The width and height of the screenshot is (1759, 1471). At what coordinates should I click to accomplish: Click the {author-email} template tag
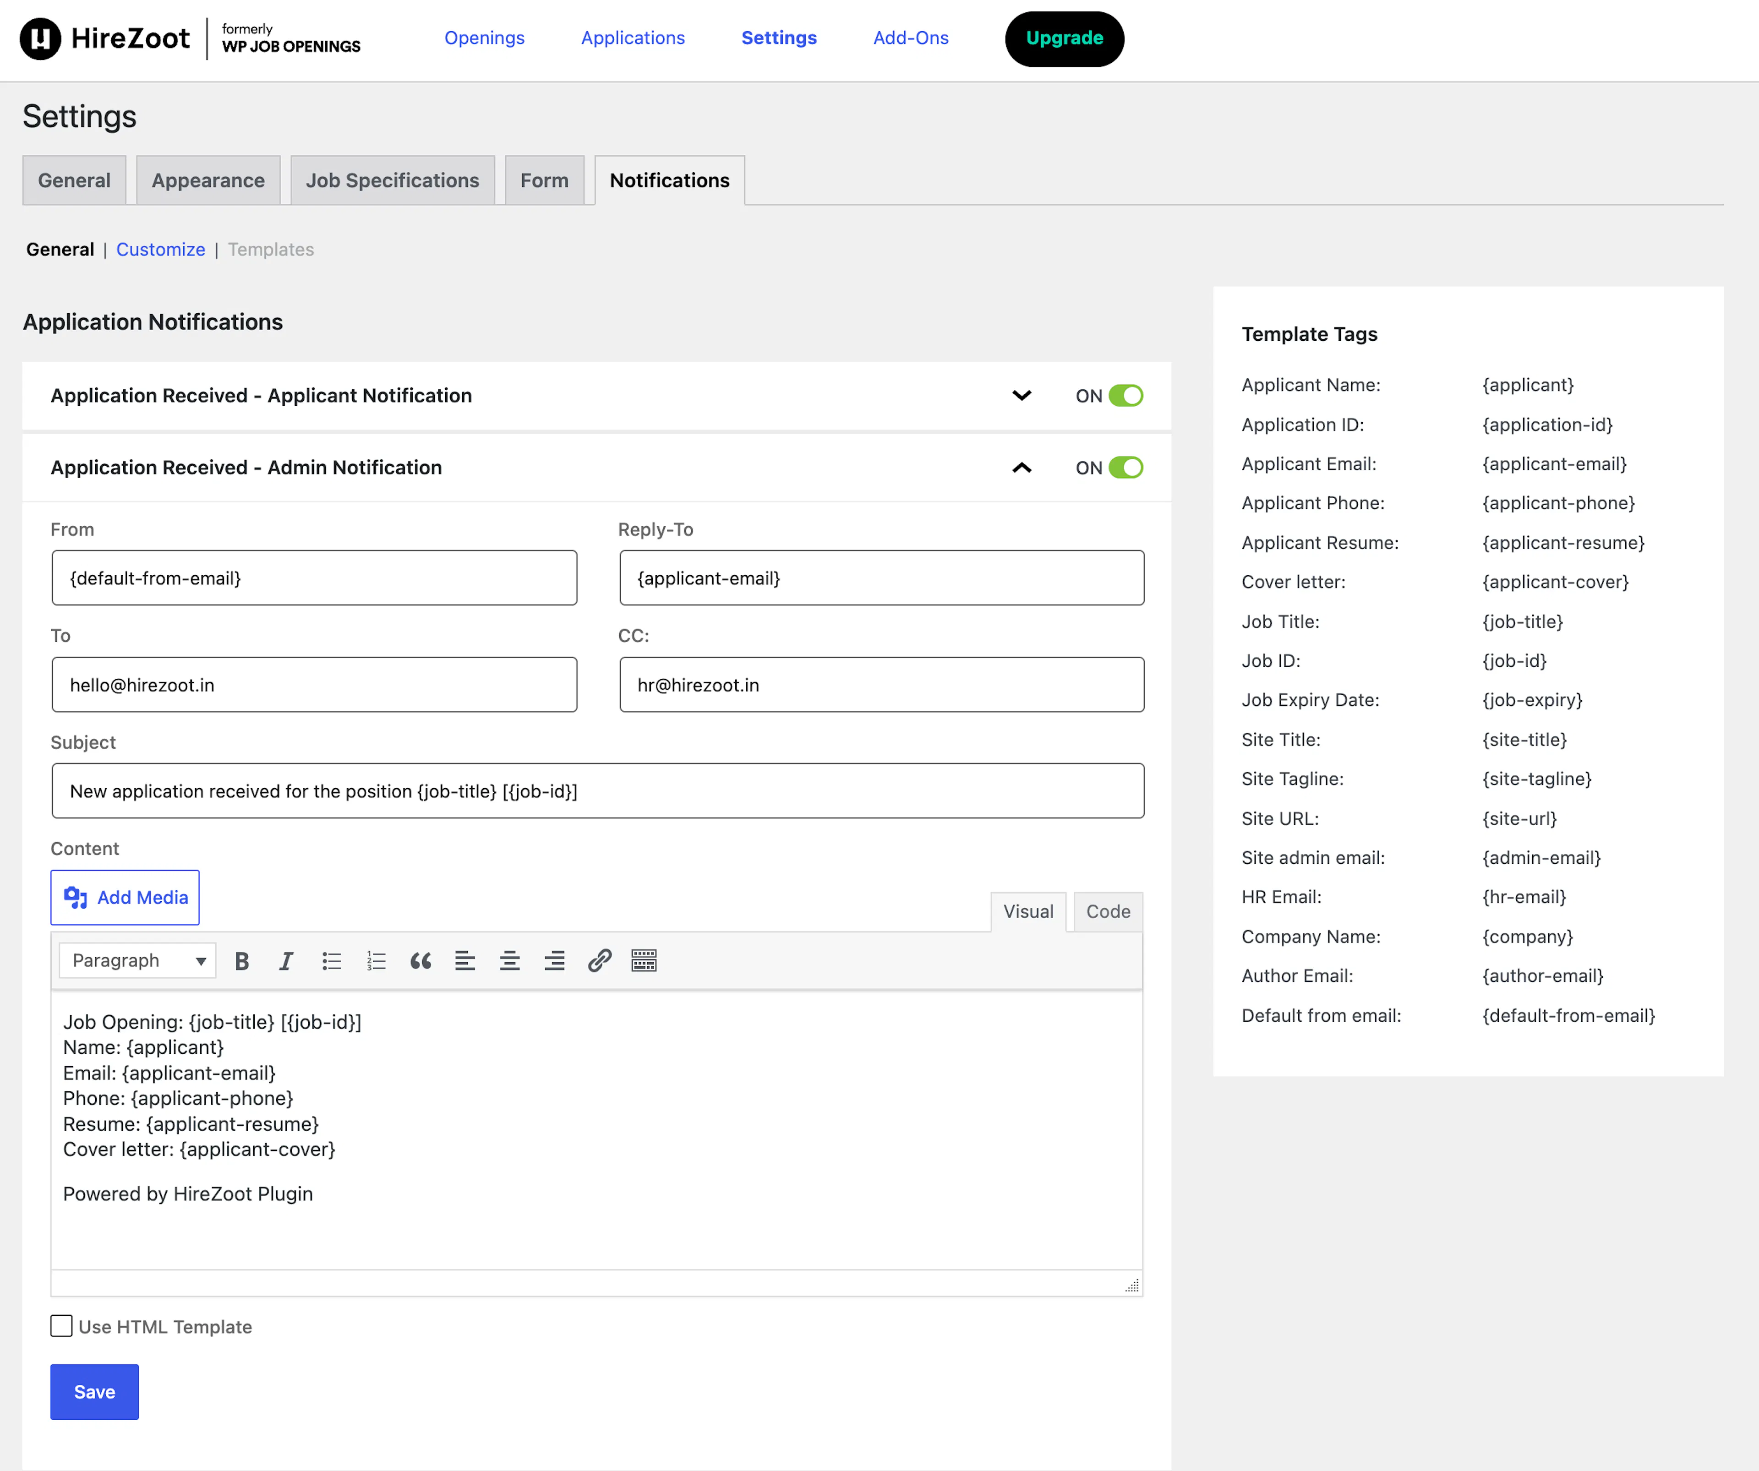1543,975
